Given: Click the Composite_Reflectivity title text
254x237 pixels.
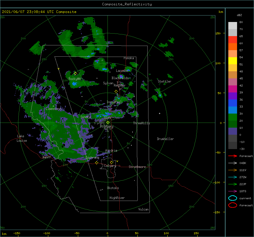Looking at the screenshot, I should point(127,4).
